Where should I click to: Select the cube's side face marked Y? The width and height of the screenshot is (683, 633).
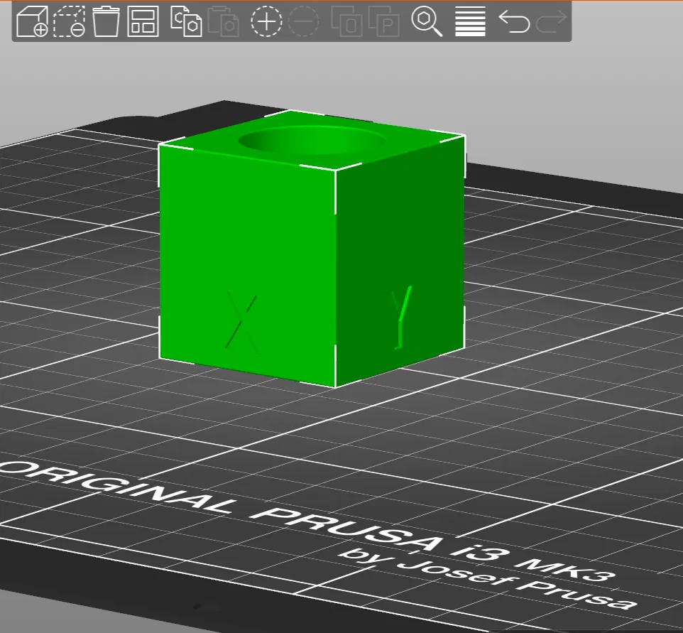[400, 261]
